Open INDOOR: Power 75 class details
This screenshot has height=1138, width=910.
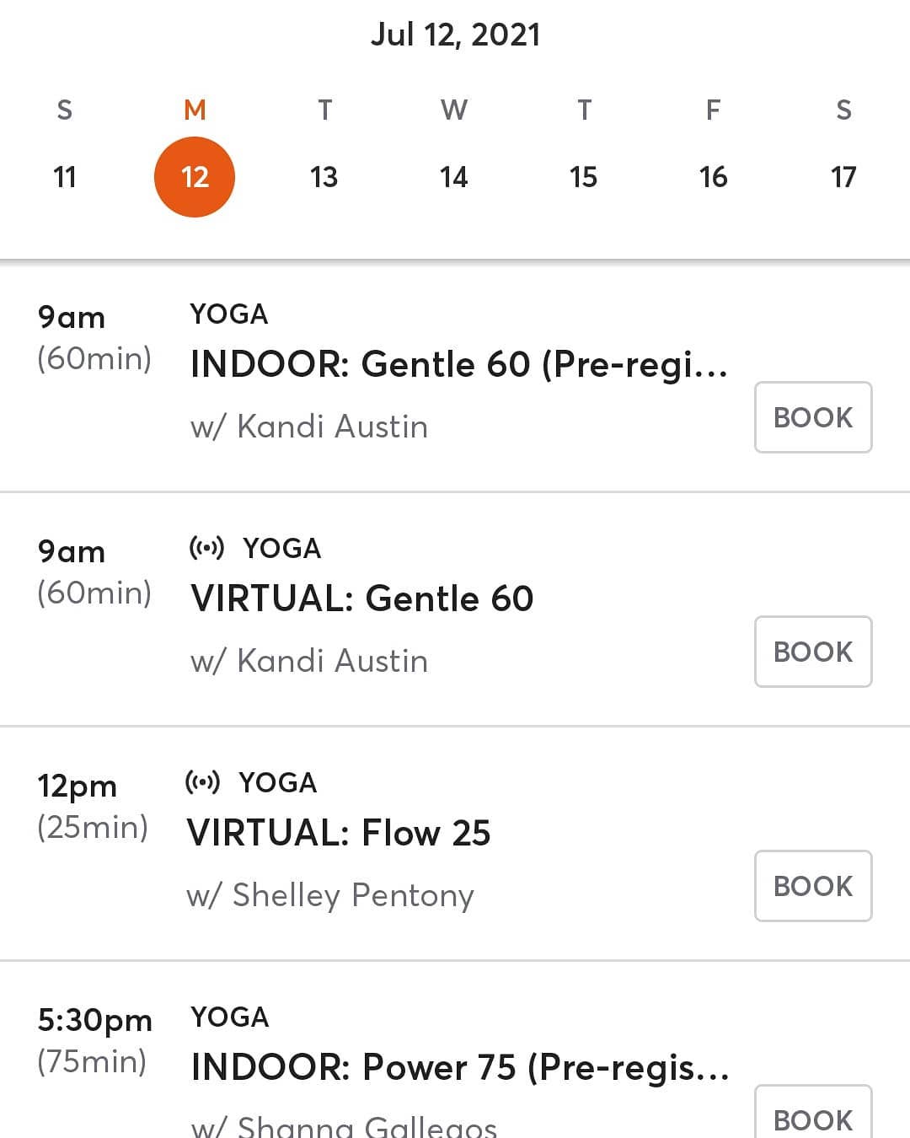pyautogui.click(x=460, y=1067)
